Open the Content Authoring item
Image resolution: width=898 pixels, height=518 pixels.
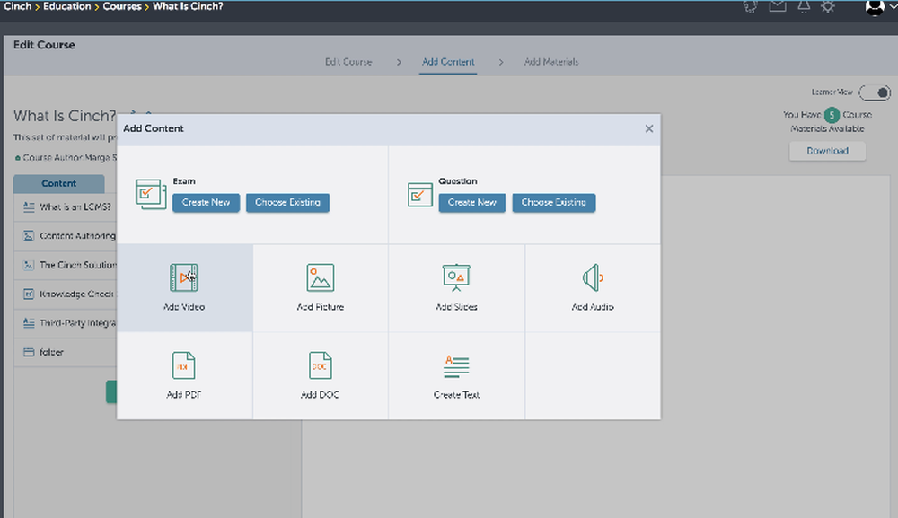click(x=77, y=236)
